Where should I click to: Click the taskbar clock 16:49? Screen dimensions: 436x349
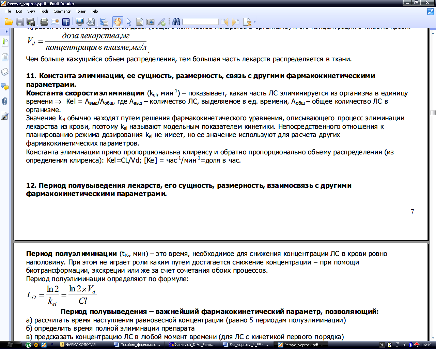pos(426,345)
